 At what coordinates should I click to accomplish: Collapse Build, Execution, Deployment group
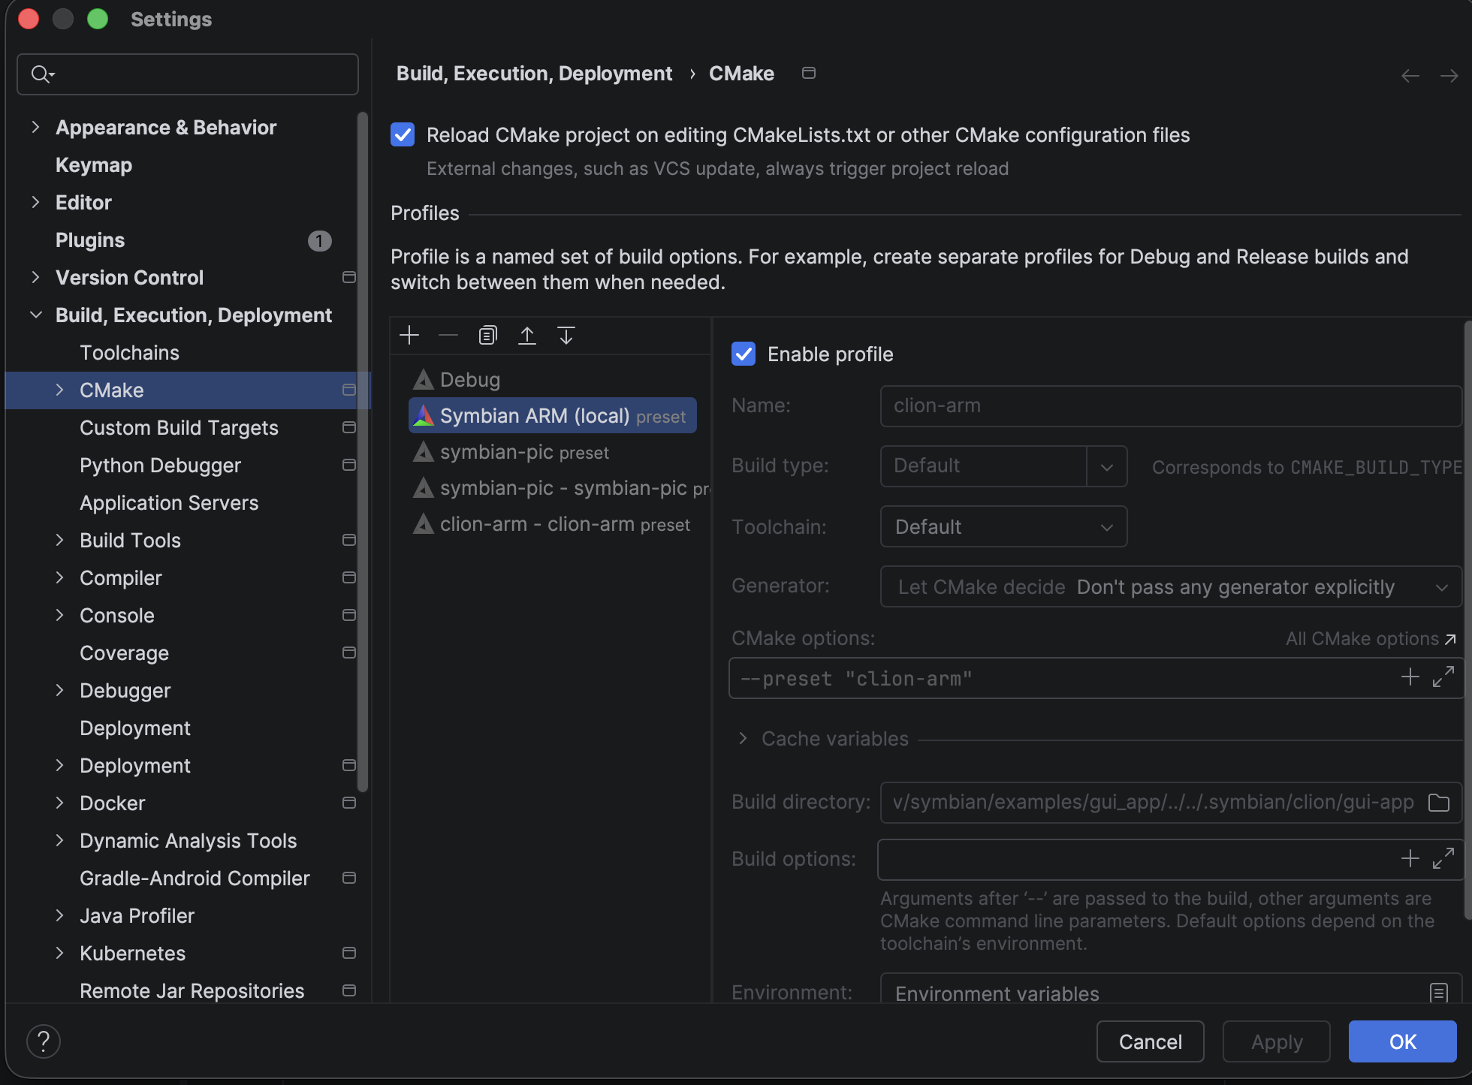click(35, 315)
